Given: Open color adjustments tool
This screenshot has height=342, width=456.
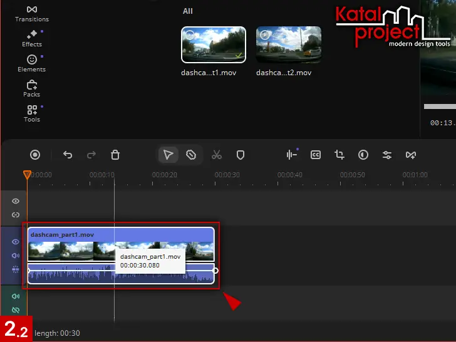Looking at the screenshot, I should [363, 155].
